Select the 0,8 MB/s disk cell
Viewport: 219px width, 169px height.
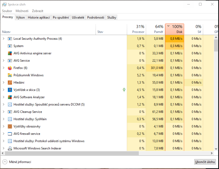point(175,39)
